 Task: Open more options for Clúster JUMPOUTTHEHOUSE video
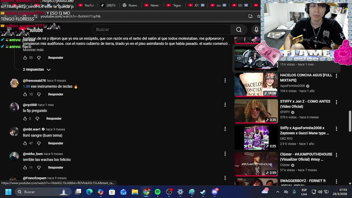pos(336,155)
